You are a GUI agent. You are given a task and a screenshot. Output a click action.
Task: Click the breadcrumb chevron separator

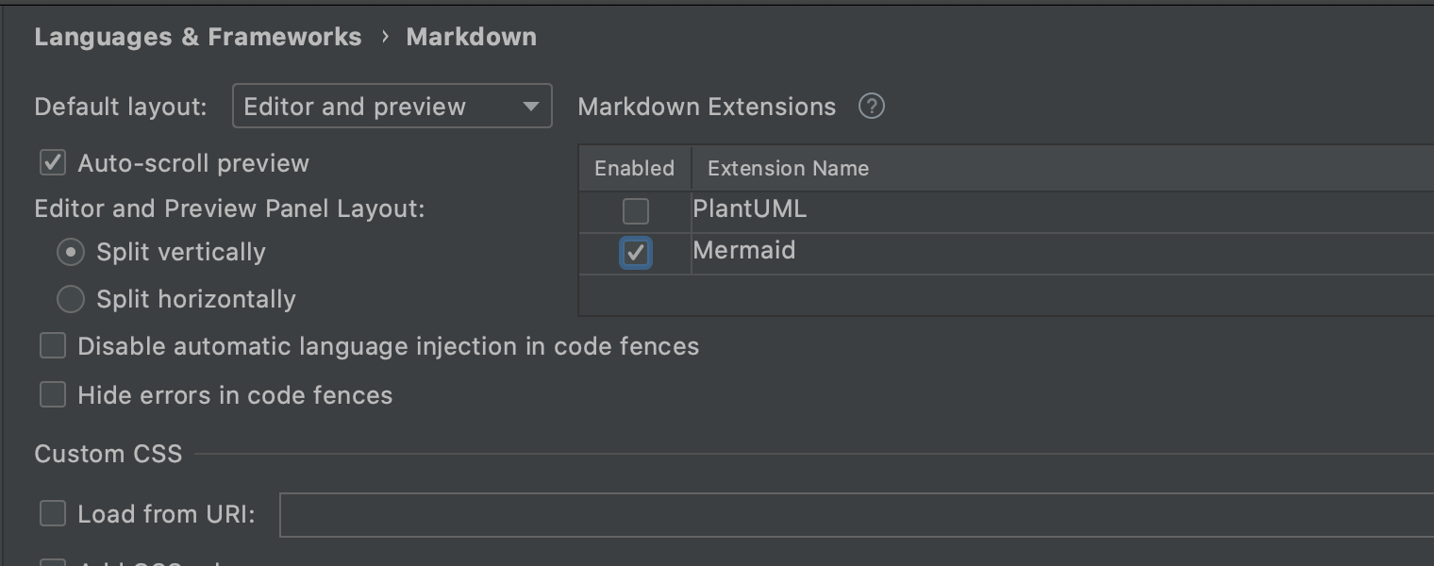coord(385,37)
